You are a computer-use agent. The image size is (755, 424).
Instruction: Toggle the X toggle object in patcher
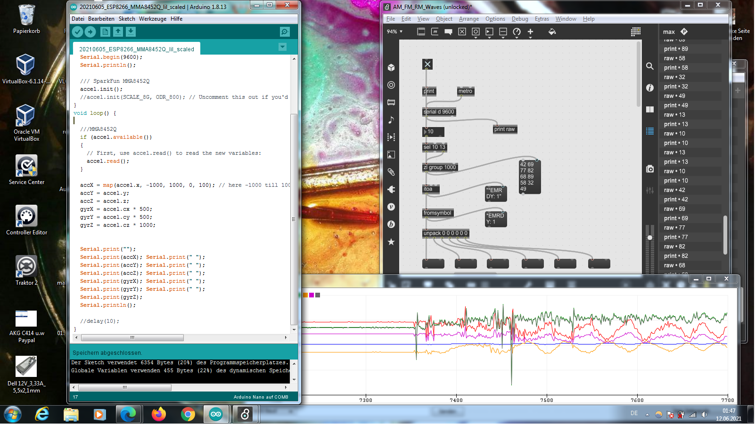pyautogui.click(x=427, y=64)
